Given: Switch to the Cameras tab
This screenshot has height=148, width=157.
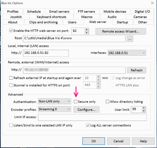Looking at the screenshot, I should coord(140,17).
